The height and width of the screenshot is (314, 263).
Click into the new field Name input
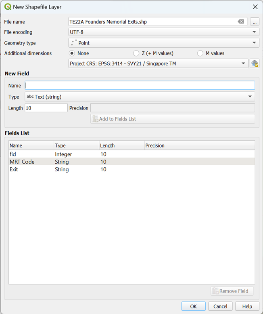click(140, 85)
